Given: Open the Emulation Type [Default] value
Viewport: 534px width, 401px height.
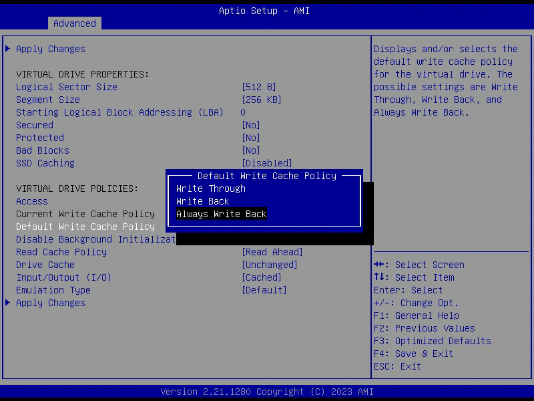Looking at the screenshot, I should pos(264,290).
